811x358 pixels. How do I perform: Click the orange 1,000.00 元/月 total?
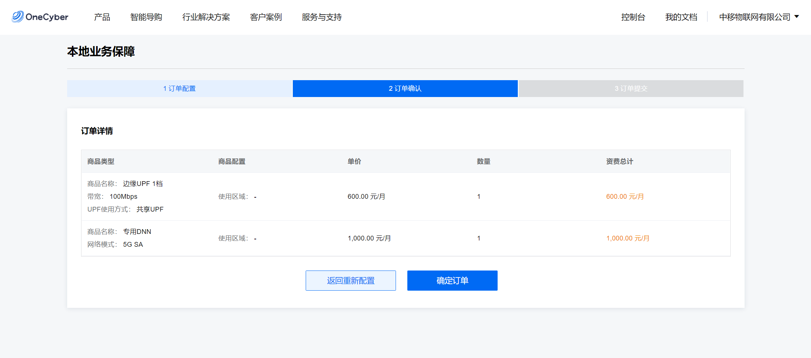point(628,238)
